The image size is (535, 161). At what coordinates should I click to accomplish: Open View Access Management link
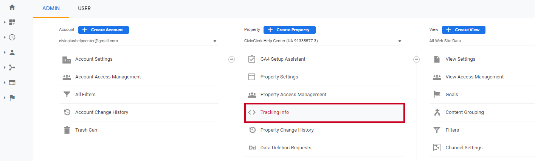point(475,77)
